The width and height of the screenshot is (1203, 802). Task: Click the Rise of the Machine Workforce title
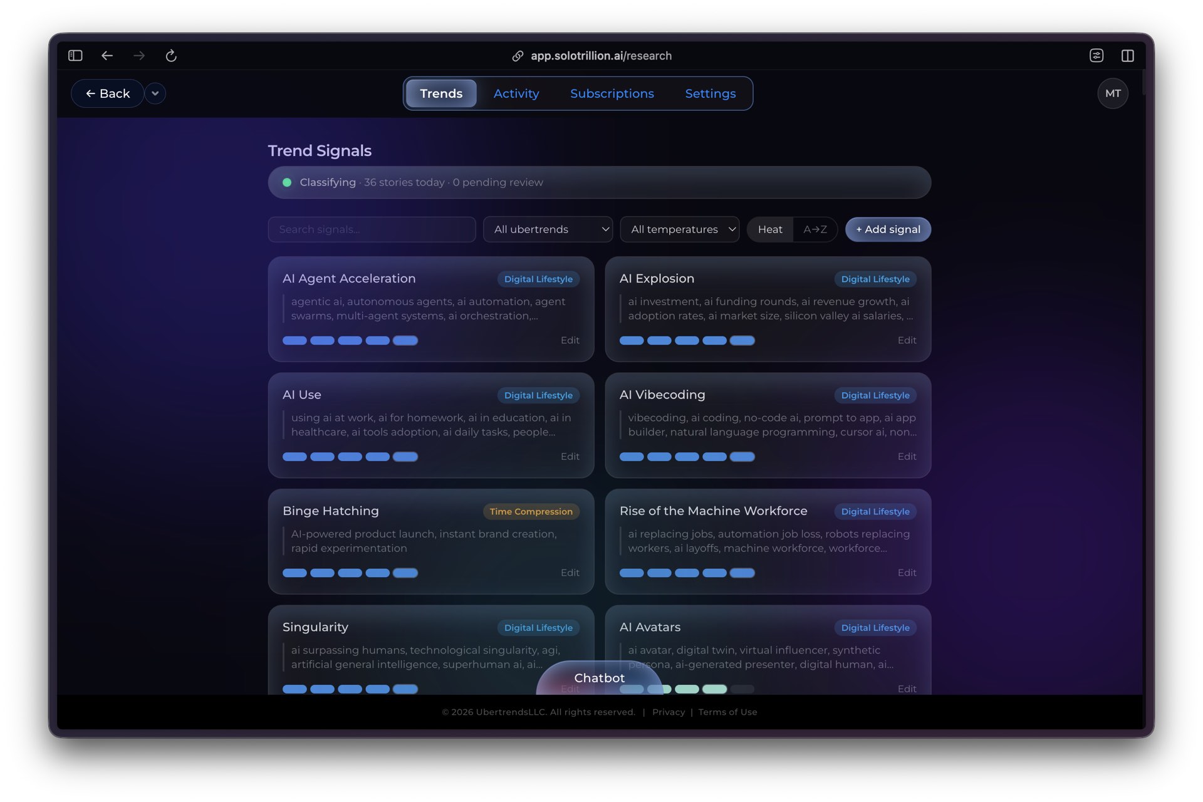(x=714, y=511)
